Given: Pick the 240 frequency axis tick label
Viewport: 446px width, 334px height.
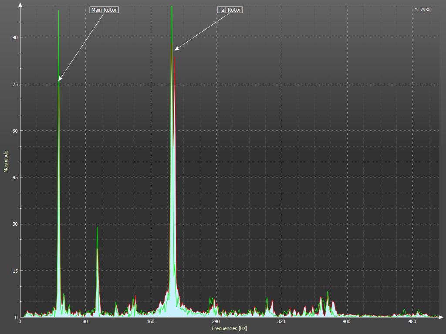Looking at the screenshot, I should [216, 322].
